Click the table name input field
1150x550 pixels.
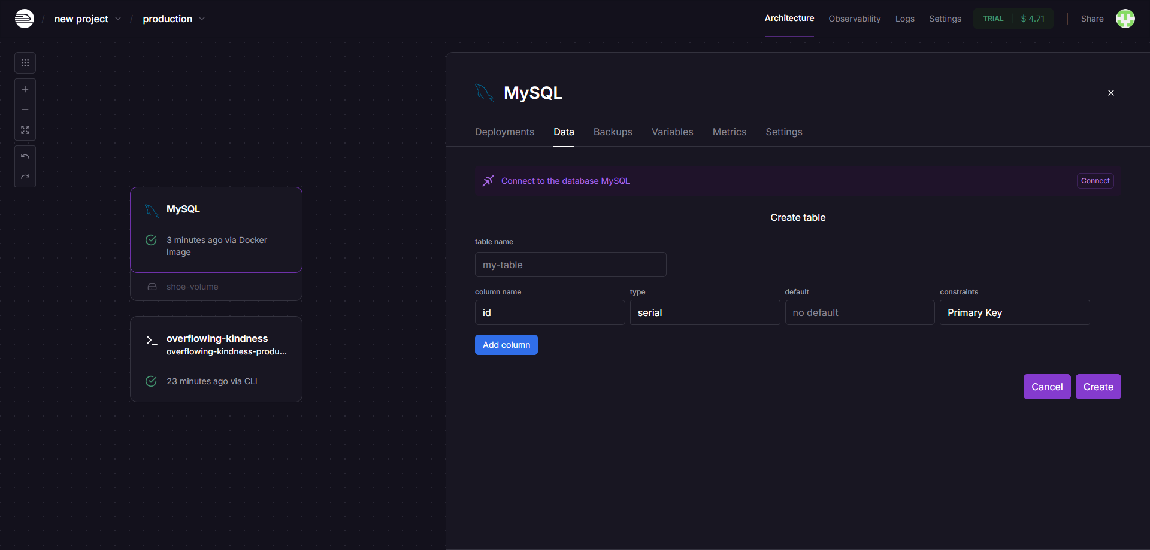[x=571, y=265]
